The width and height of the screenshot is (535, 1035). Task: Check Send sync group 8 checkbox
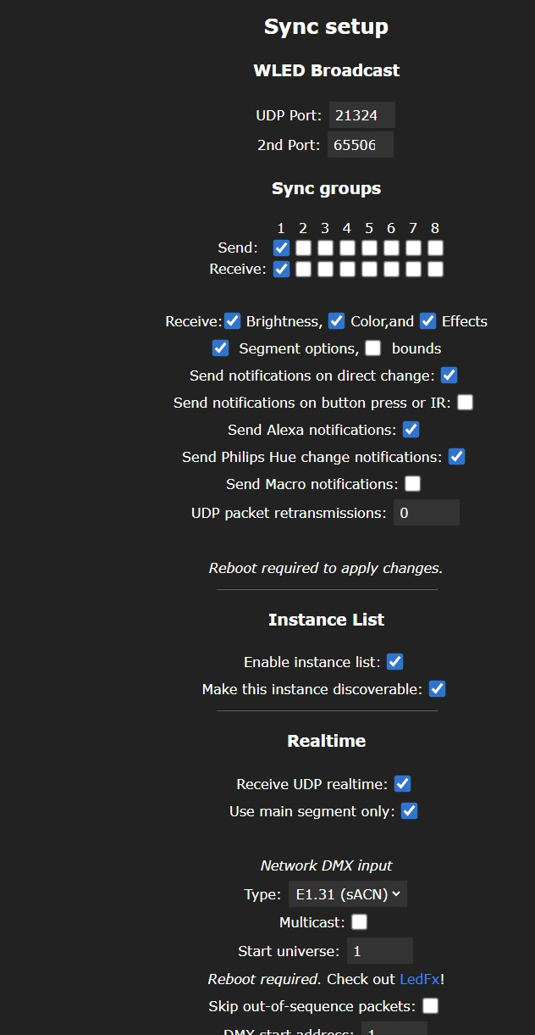coord(435,248)
